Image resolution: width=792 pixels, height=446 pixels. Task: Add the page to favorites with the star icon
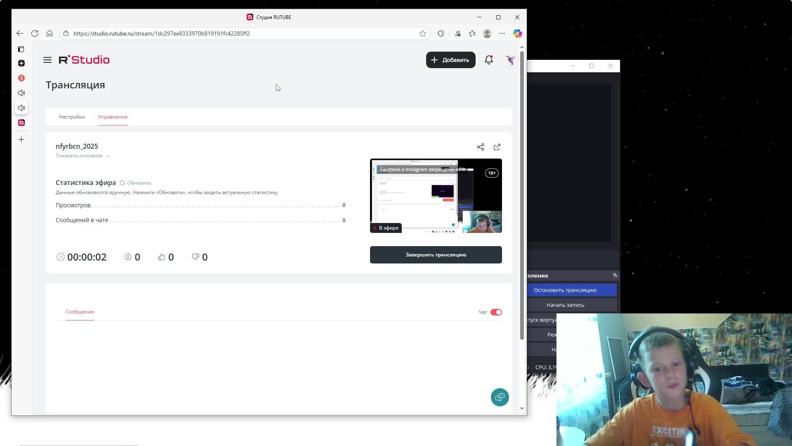423,33
